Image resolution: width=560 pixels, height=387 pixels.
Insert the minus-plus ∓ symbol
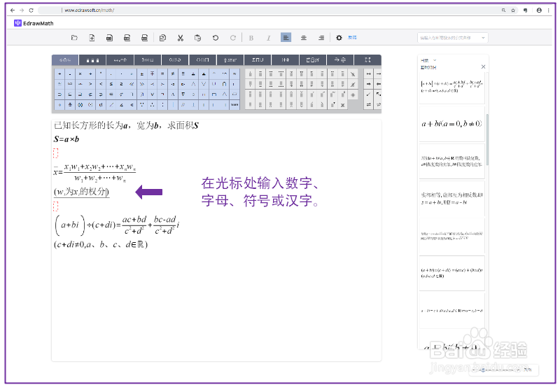(x=152, y=74)
